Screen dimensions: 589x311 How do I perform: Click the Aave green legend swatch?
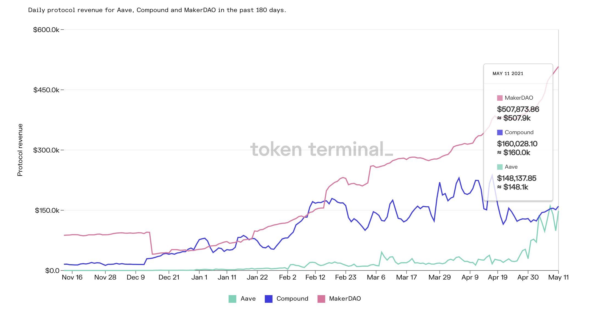coord(232,299)
